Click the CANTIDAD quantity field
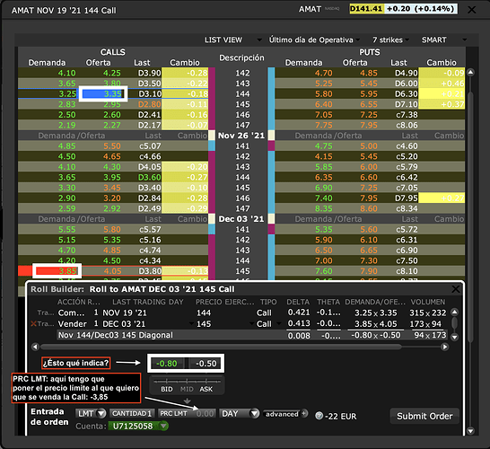Screen dimensions: 490x449 [x=132, y=413]
